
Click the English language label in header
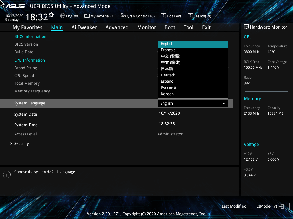point(72,16)
